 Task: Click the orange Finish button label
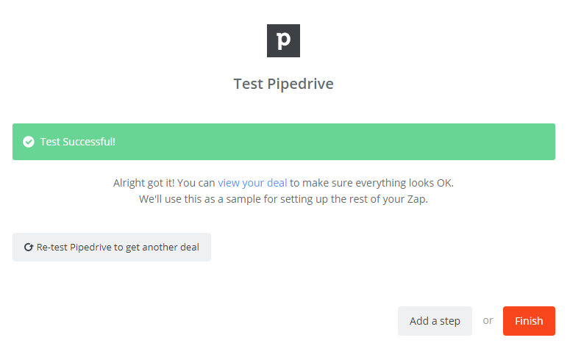pos(529,321)
